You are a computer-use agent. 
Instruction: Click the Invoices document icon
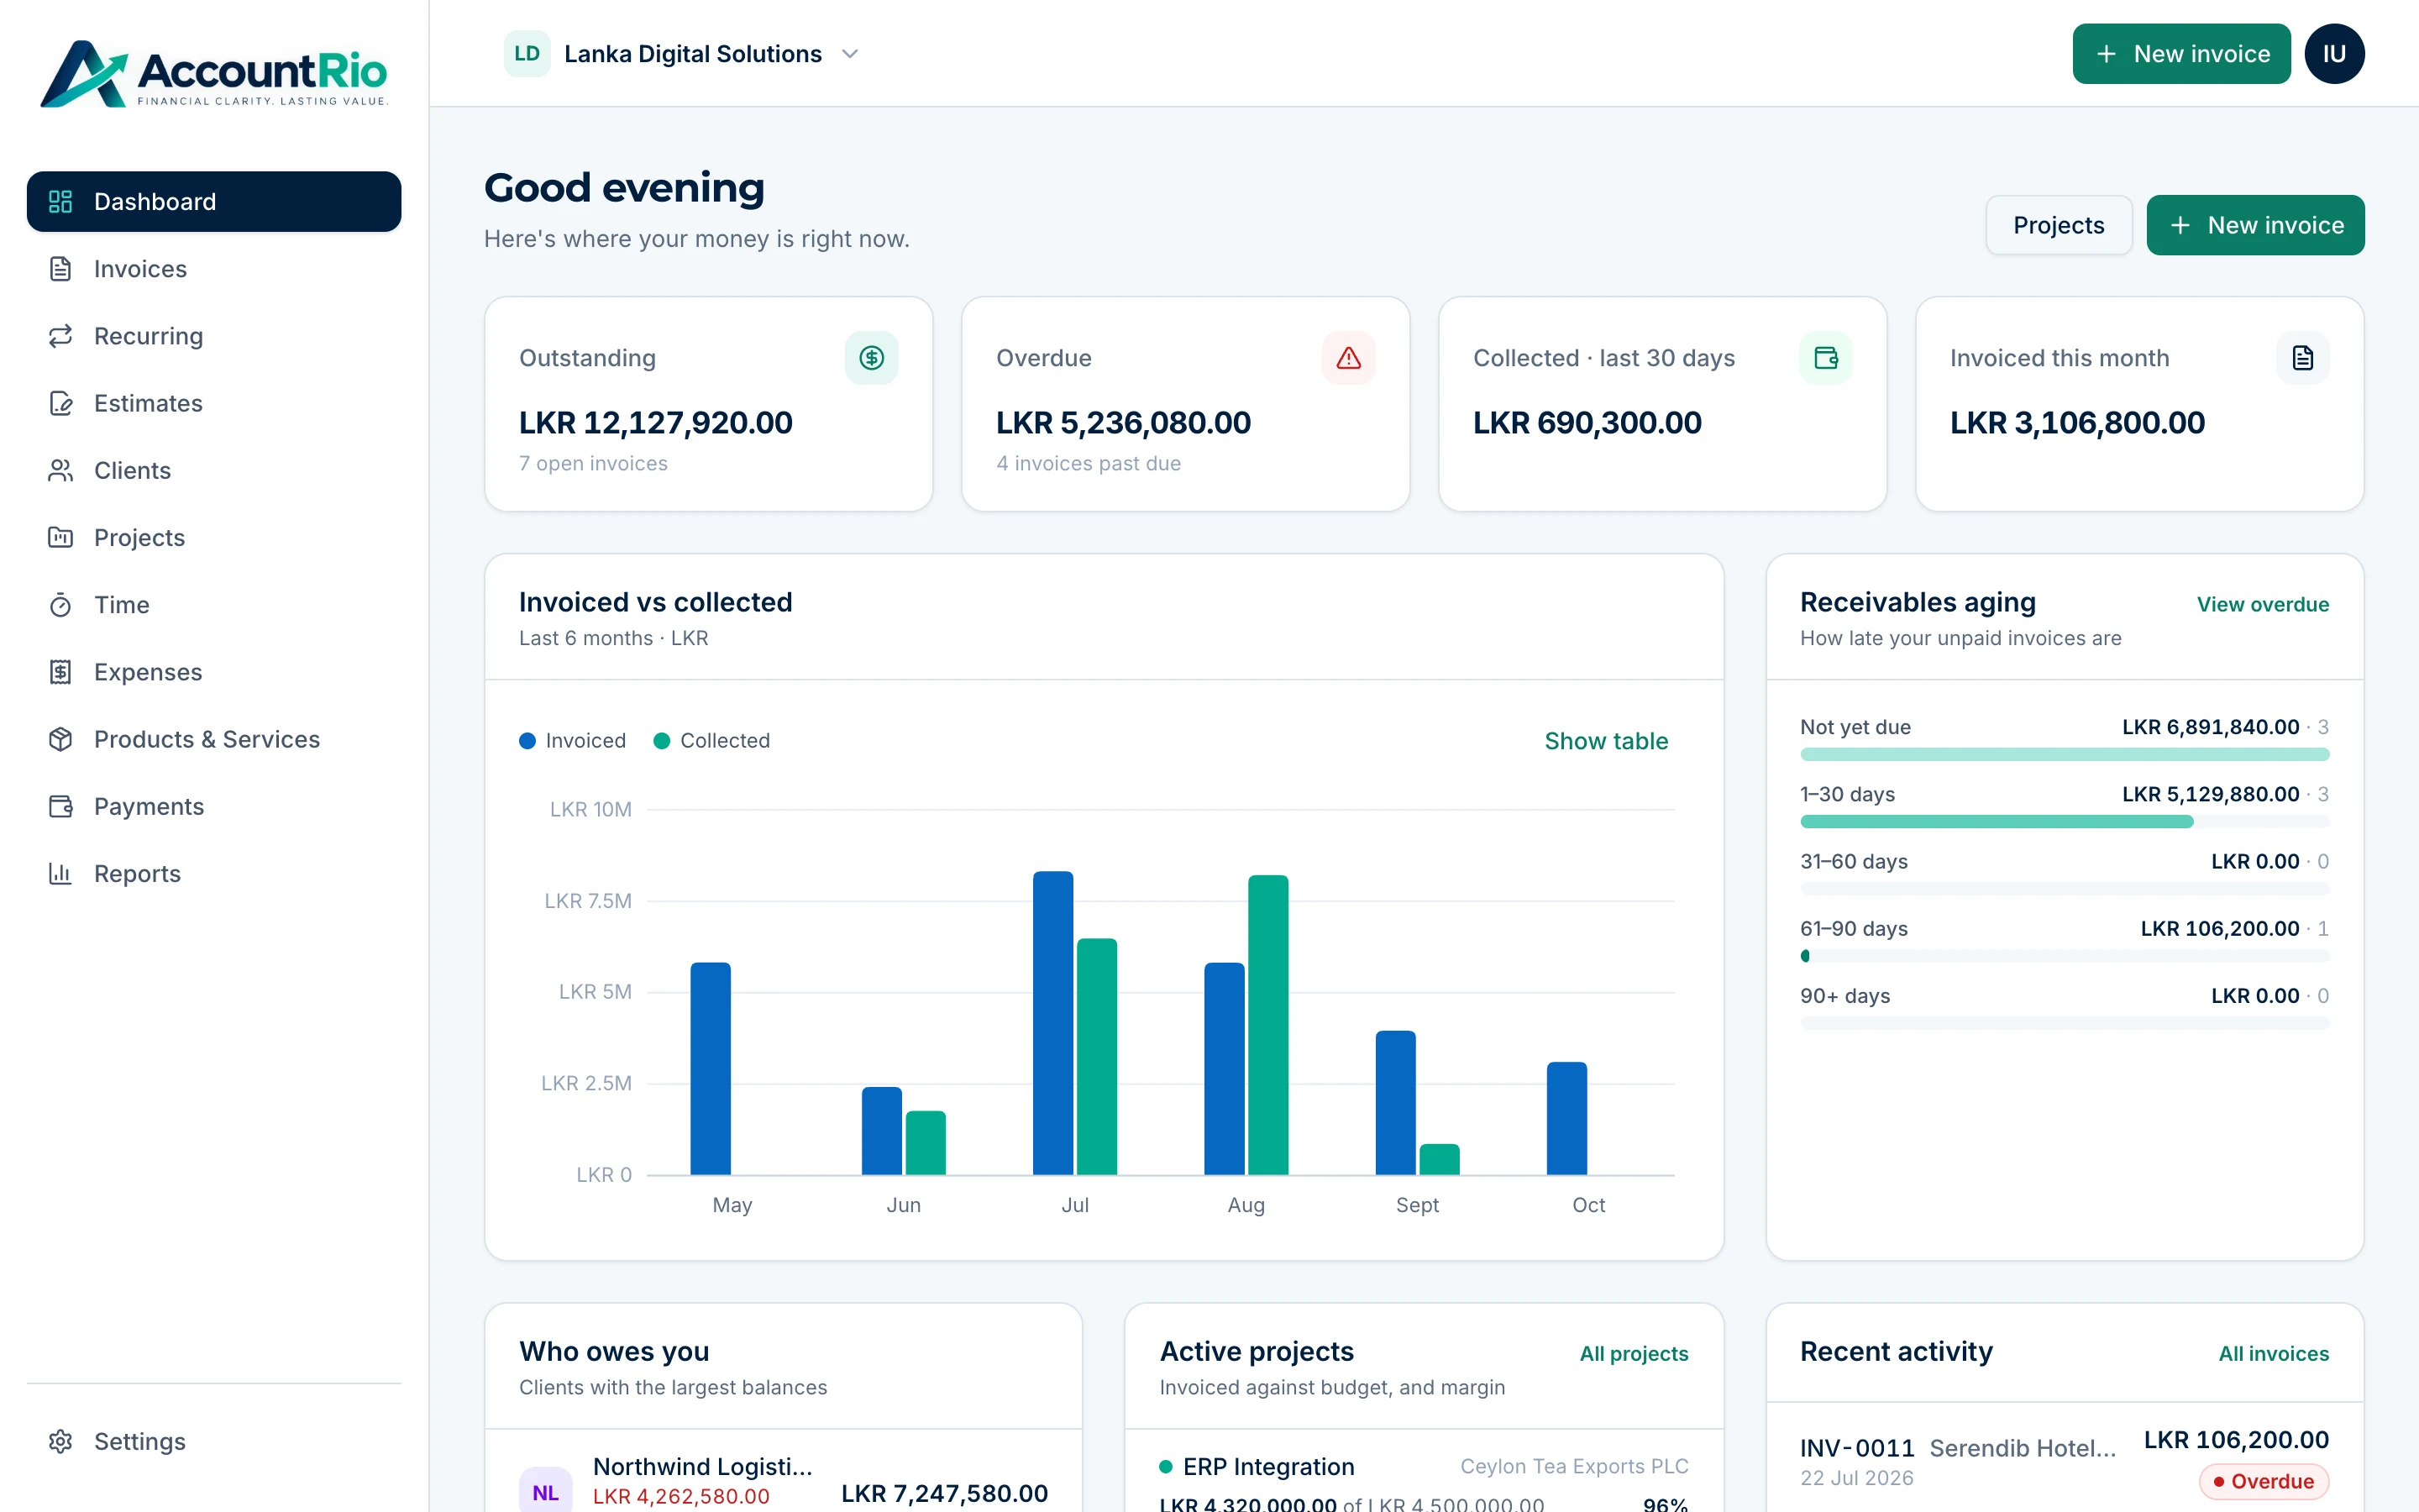(61, 269)
